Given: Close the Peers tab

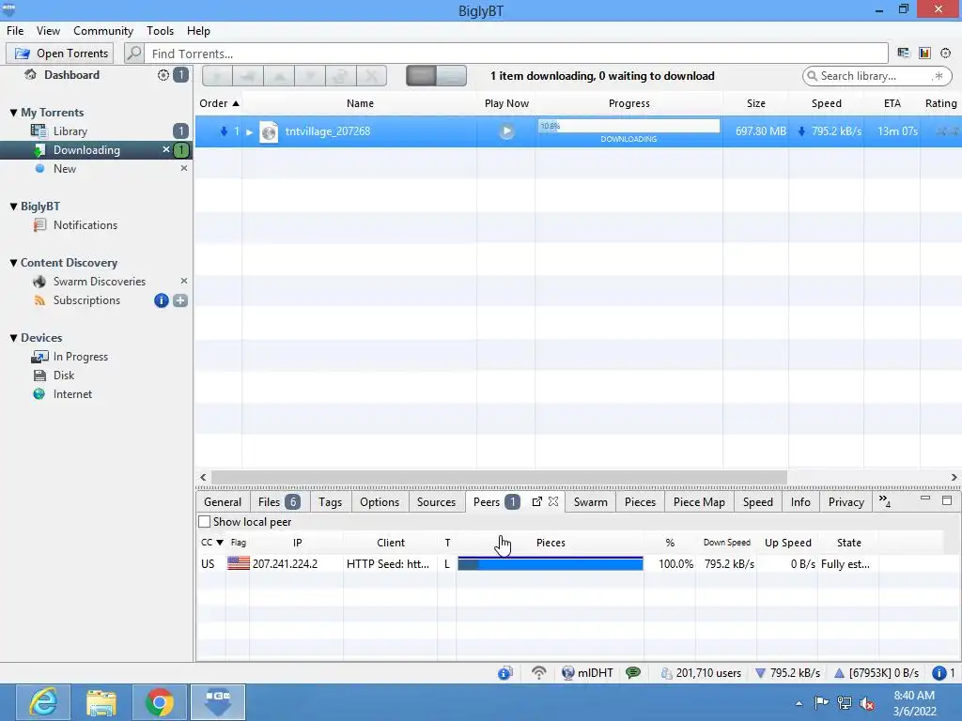Looking at the screenshot, I should pyautogui.click(x=553, y=501).
